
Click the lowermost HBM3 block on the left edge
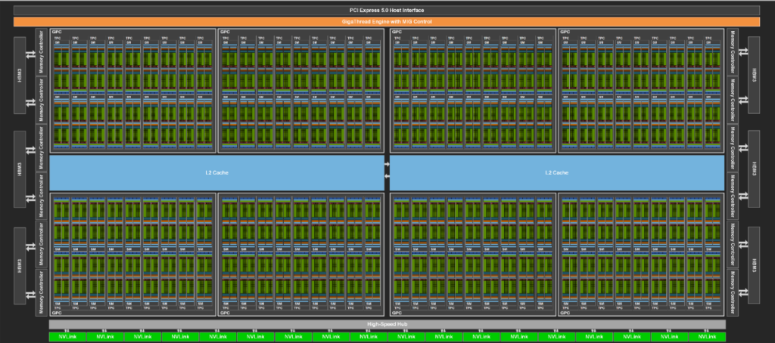pos(20,265)
